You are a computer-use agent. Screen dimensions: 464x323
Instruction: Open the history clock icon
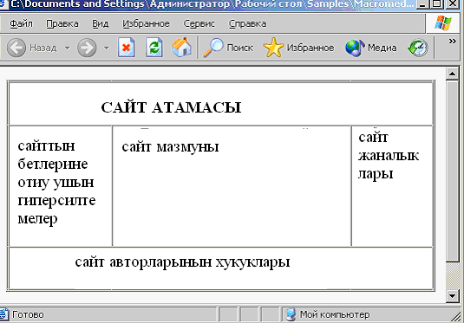pyautogui.click(x=418, y=48)
